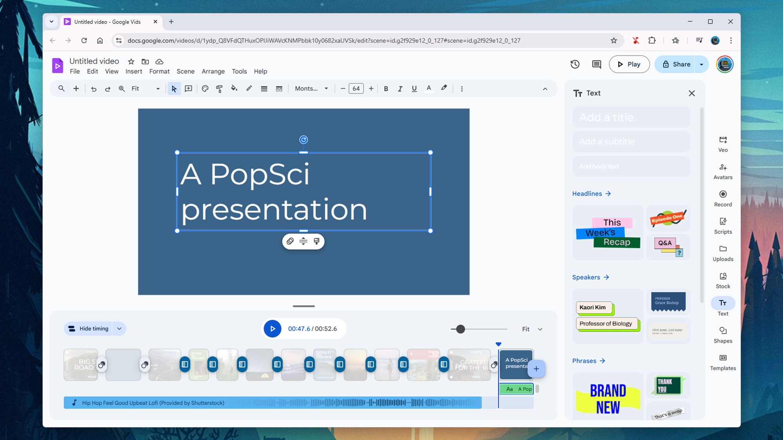This screenshot has width=783, height=440.
Task: Click the Headlines link in the Text panel
Action: [x=591, y=193]
